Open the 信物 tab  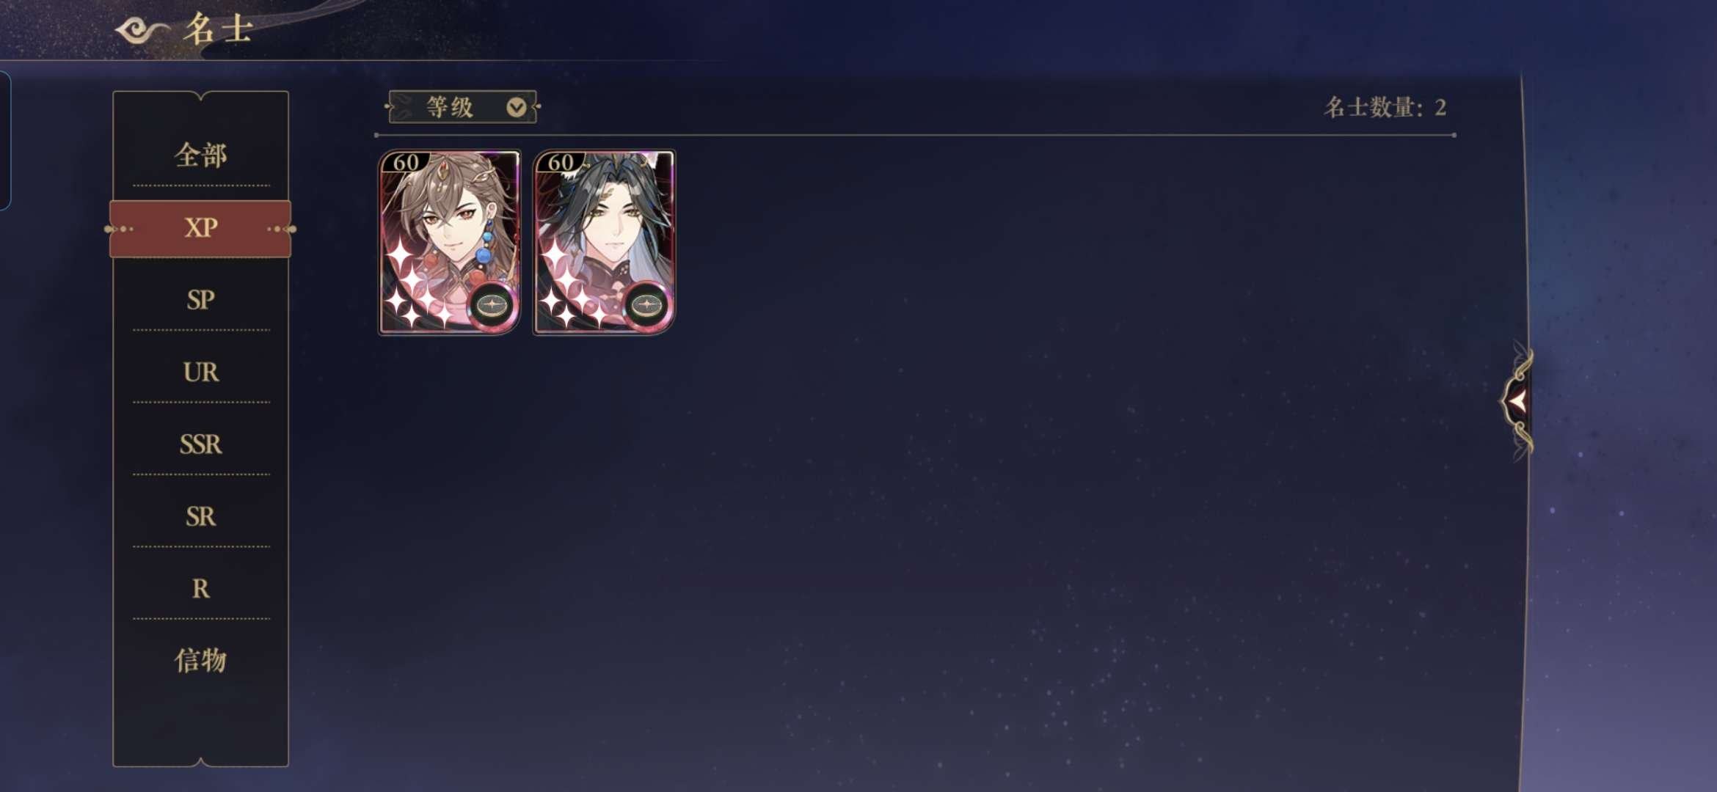(200, 660)
